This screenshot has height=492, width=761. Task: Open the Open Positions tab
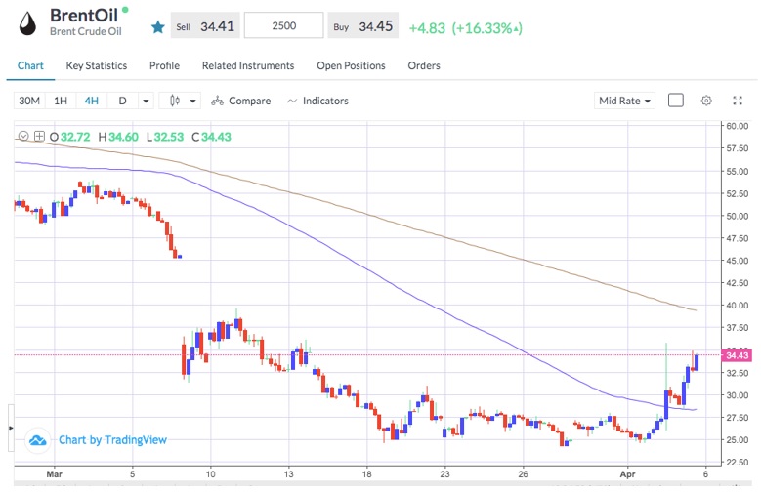(x=351, y=65)
